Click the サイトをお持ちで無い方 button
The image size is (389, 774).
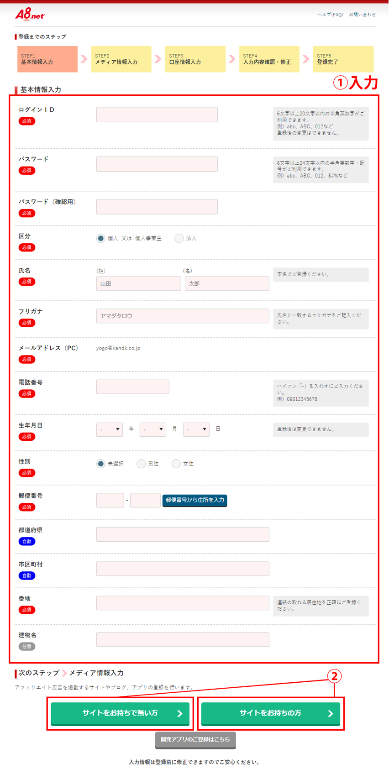point(120,713)
